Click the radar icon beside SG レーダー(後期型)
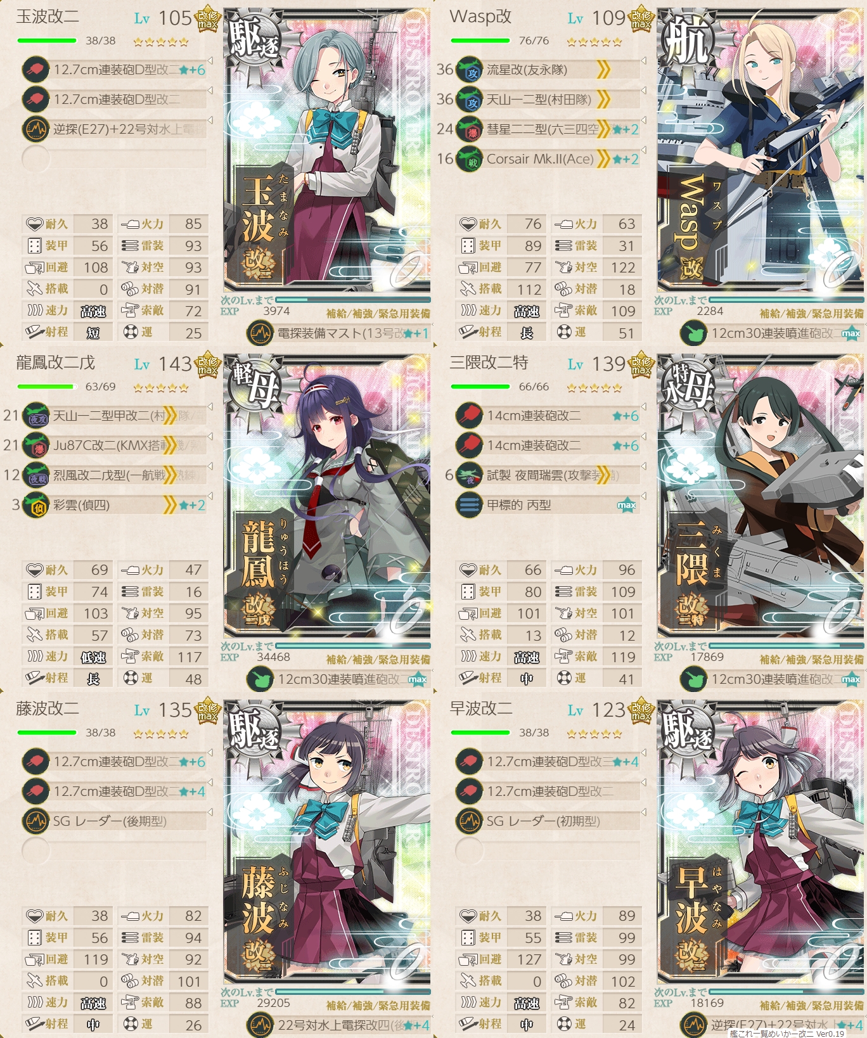Screen dimensions: 867x1038 coord(35,821)
